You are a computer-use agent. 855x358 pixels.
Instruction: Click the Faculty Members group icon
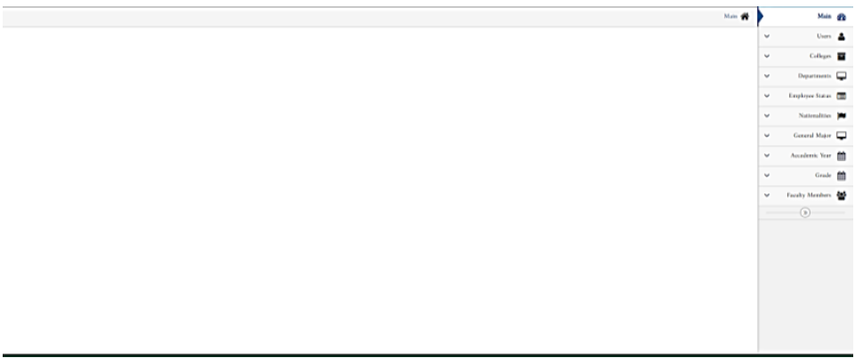842,195
